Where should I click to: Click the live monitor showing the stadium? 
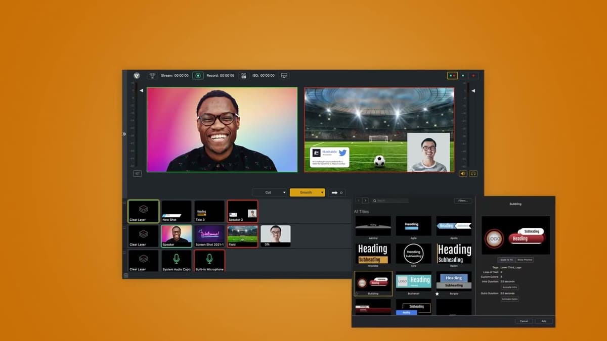coord(379,130)
